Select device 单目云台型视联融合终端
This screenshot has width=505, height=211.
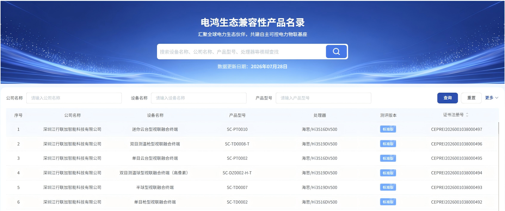point(155,158)
